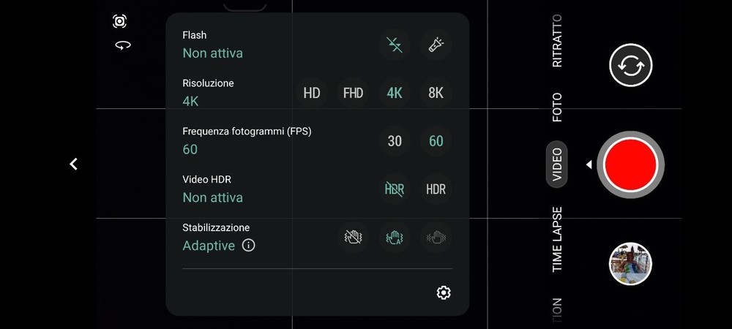Screen dimensions: 732x329
Task: Enable the flashlight torch icon
Action: click(436, 45)
